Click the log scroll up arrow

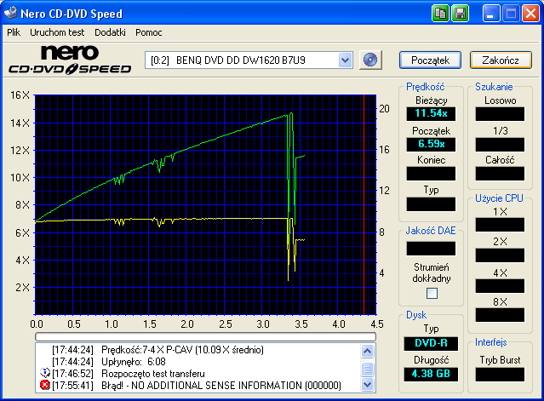coord(368,351)
